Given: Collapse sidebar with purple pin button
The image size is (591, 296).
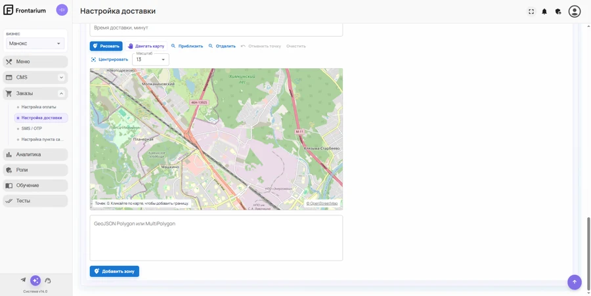Looking at the screenshot, I should 62,10.
